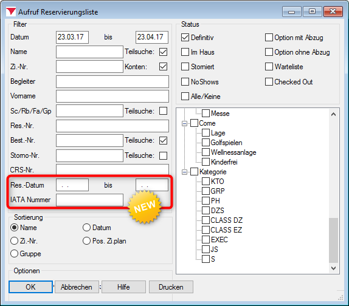Click the Drucken button
The image size is (349, 306).
[171, 287]
